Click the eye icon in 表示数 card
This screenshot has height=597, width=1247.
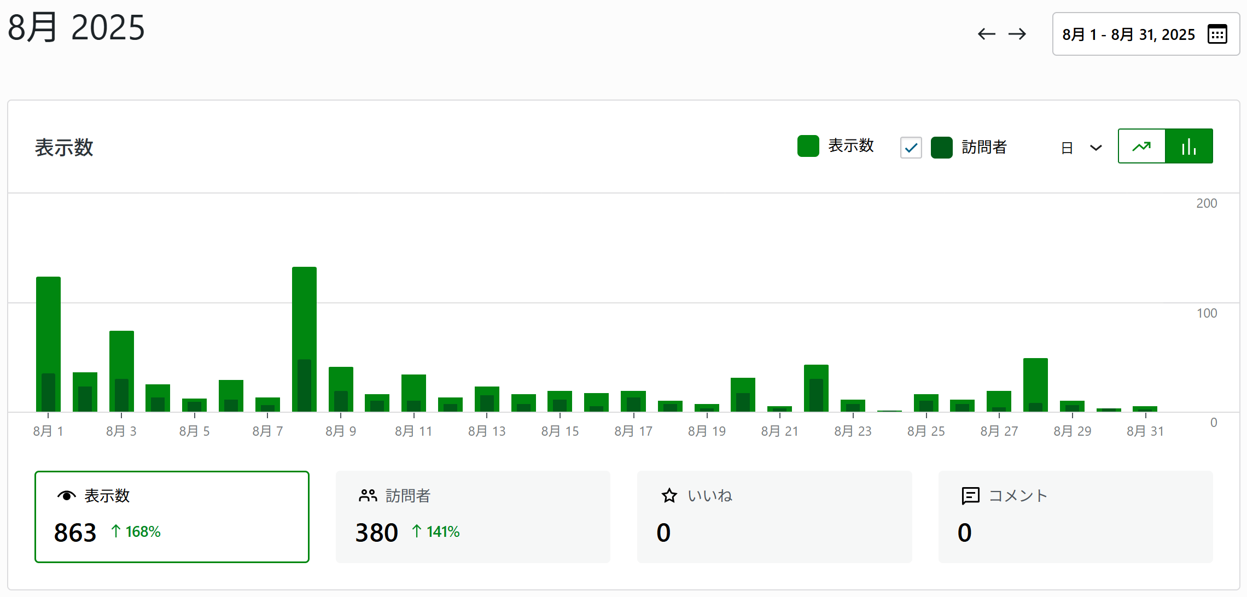[66, 496]
